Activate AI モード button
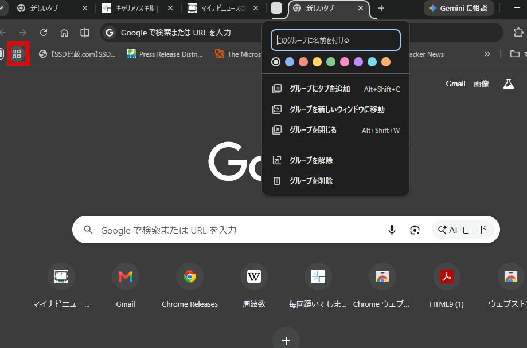This screenshot has height=348, width=527. pyautogui.click(x=462, y=230)
